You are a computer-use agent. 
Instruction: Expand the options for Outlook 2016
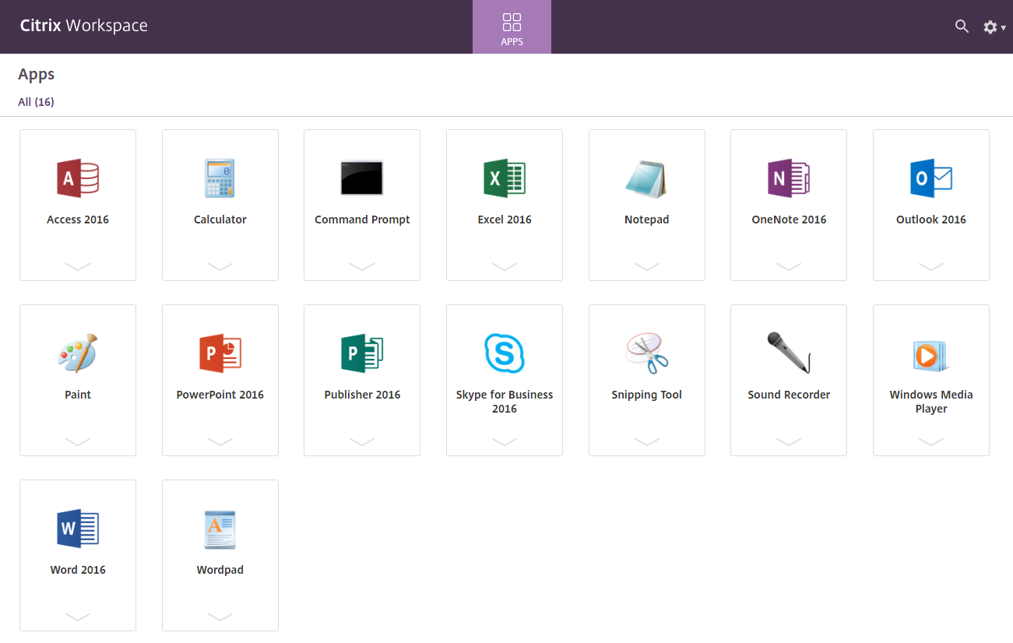click(x=930, y=266)
